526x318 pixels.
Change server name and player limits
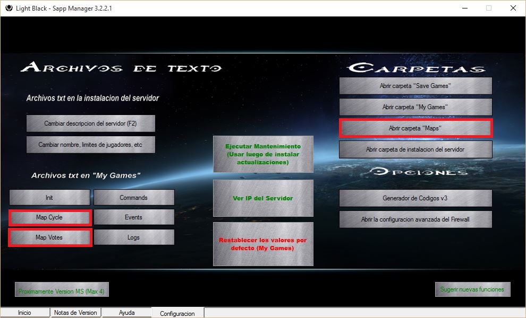[90, 144]
